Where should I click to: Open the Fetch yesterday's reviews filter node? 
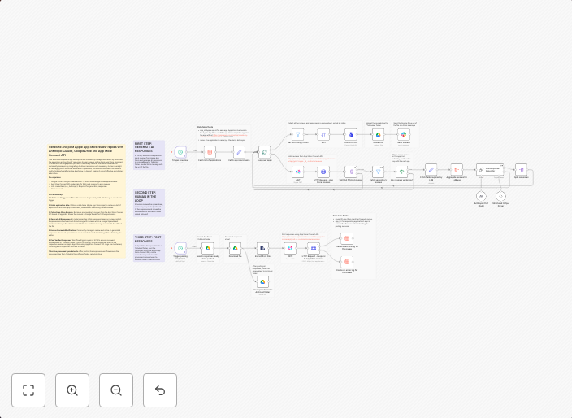point(379,172)
